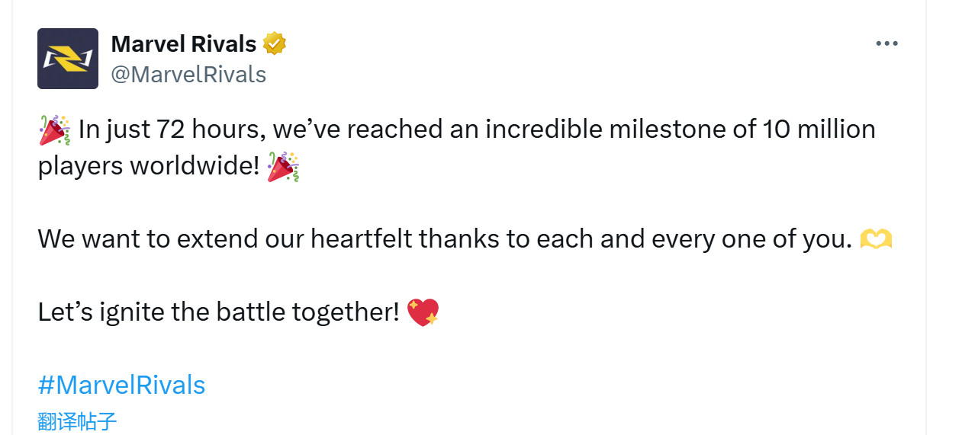Image resolution: width=962 pixels, height=435 pixels.
Task: Open the @MarvelRivals handle link
Action: pos(188,74)
